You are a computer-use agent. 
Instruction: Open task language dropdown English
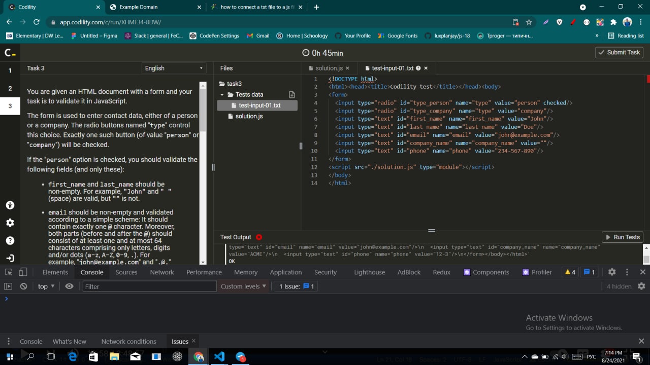pyautogui.click(x=174, y=68)
